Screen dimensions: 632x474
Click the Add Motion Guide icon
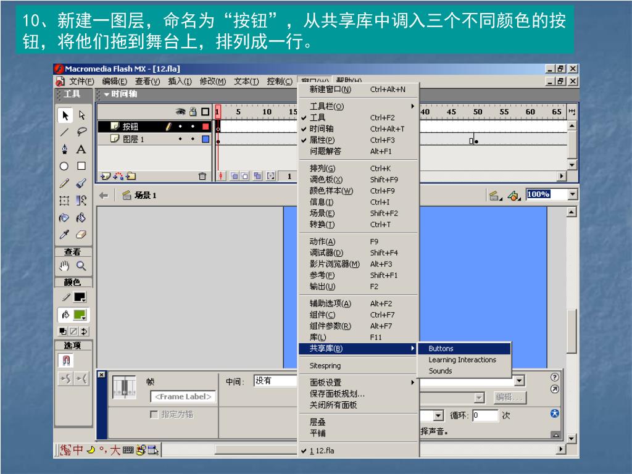tap(118, 176)
